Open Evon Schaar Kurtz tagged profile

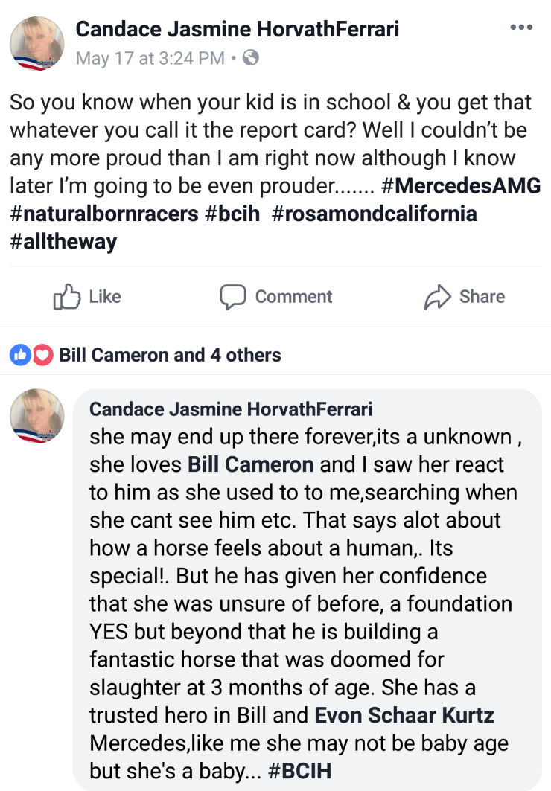tap(405, 716)
